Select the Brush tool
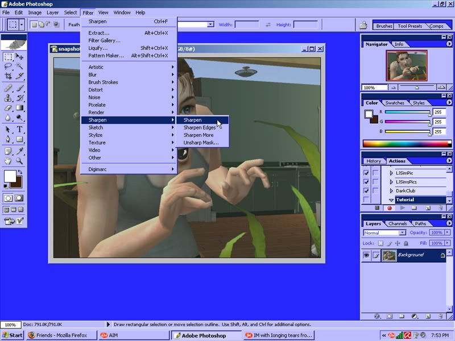455x341 pixels. click(19, 88)
